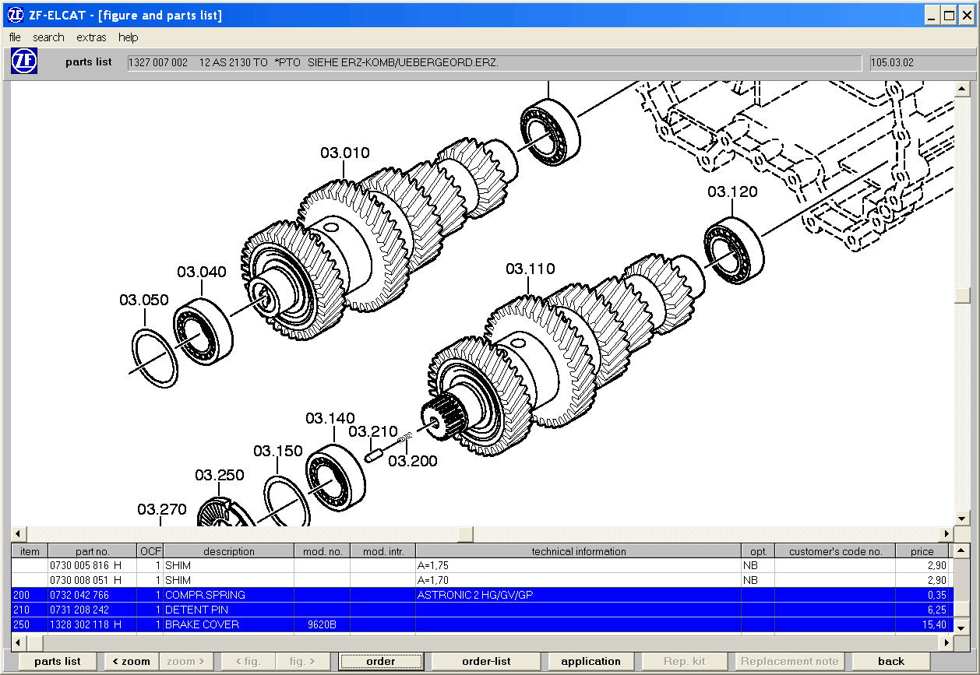Open the extras menu

click(91, 37)
